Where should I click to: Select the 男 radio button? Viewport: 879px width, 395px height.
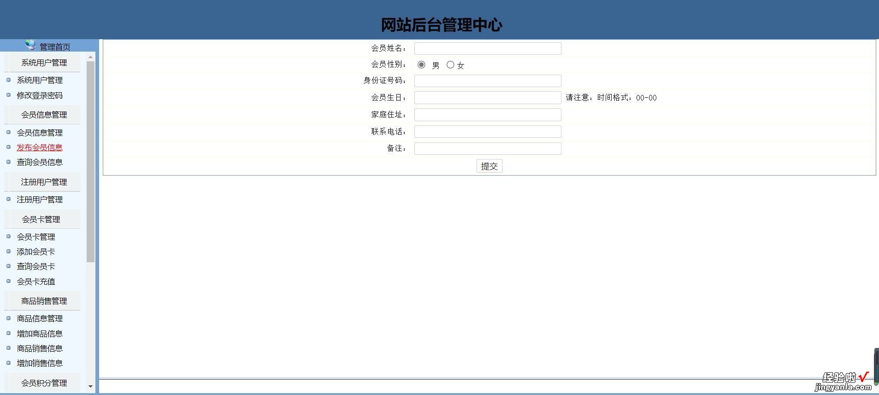[x=421, y=65]
